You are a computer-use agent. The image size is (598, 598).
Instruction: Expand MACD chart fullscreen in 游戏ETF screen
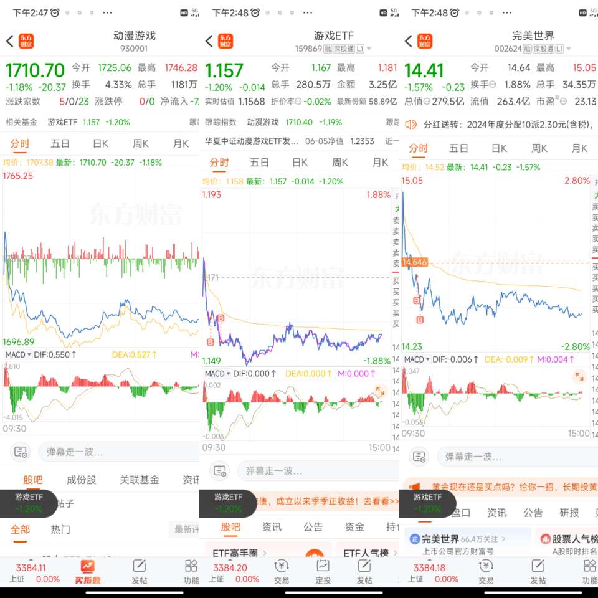(380, 391)
